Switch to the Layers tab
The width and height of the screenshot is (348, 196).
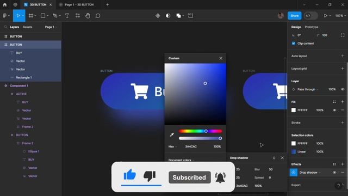point(14,27)
